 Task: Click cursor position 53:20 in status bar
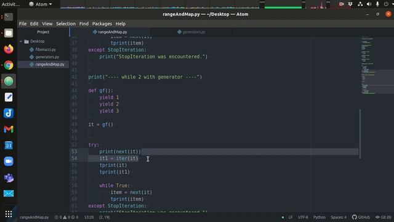89,217
